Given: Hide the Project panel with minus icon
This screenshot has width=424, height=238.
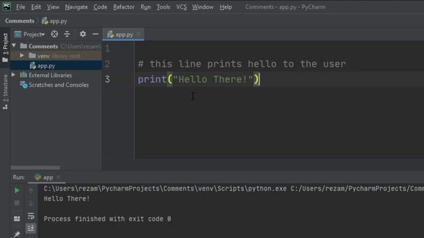Looking at the screenshot, I should pyautogui.click(x=95, y=34).
